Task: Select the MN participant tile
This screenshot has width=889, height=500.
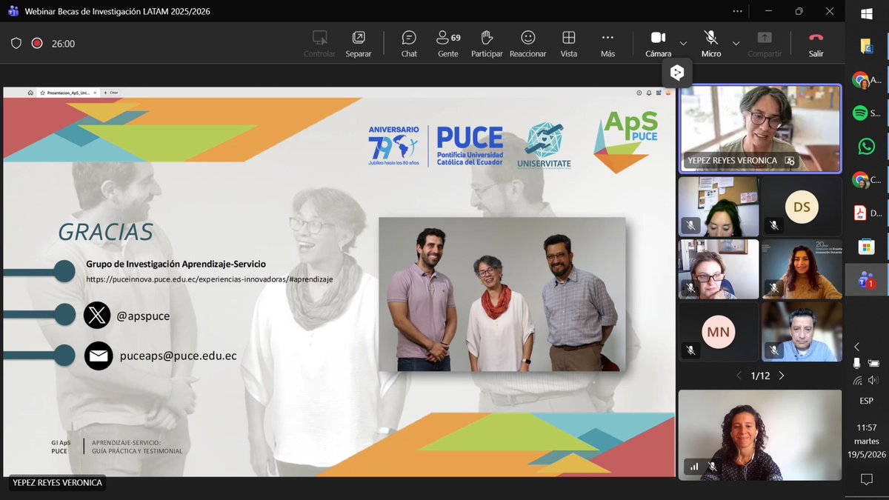Action: tap(719, 332)
